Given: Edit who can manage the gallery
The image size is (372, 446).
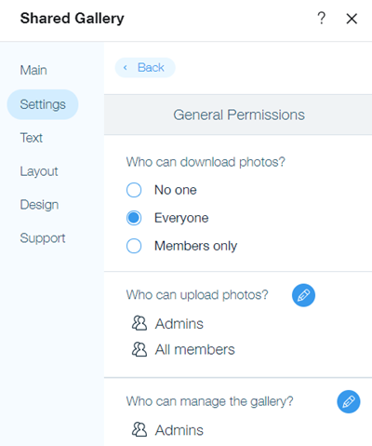Looking at the screenshot, I should [349, 401].
